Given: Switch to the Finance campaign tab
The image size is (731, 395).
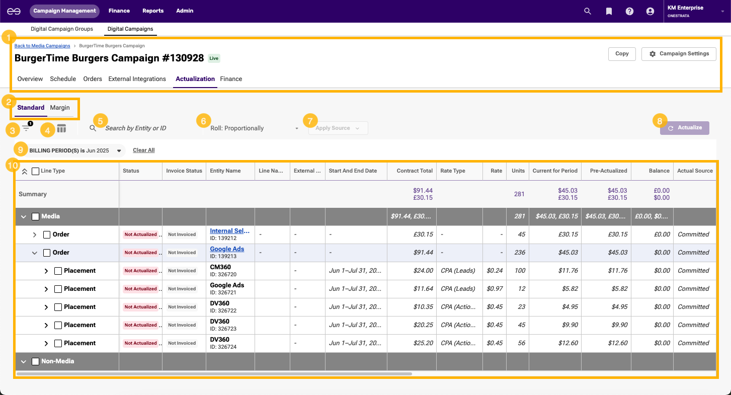Looking at the screenshot, I should click(231, 79).
